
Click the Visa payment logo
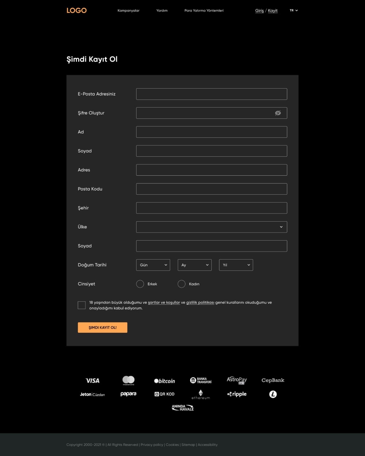pos(92,381)
